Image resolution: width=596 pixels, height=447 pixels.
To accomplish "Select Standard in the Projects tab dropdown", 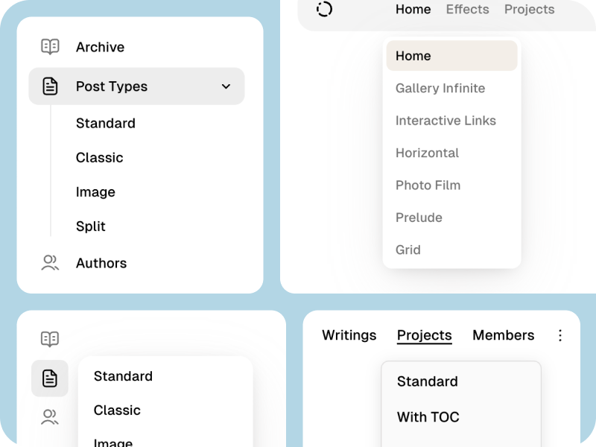I will point(428,381).
